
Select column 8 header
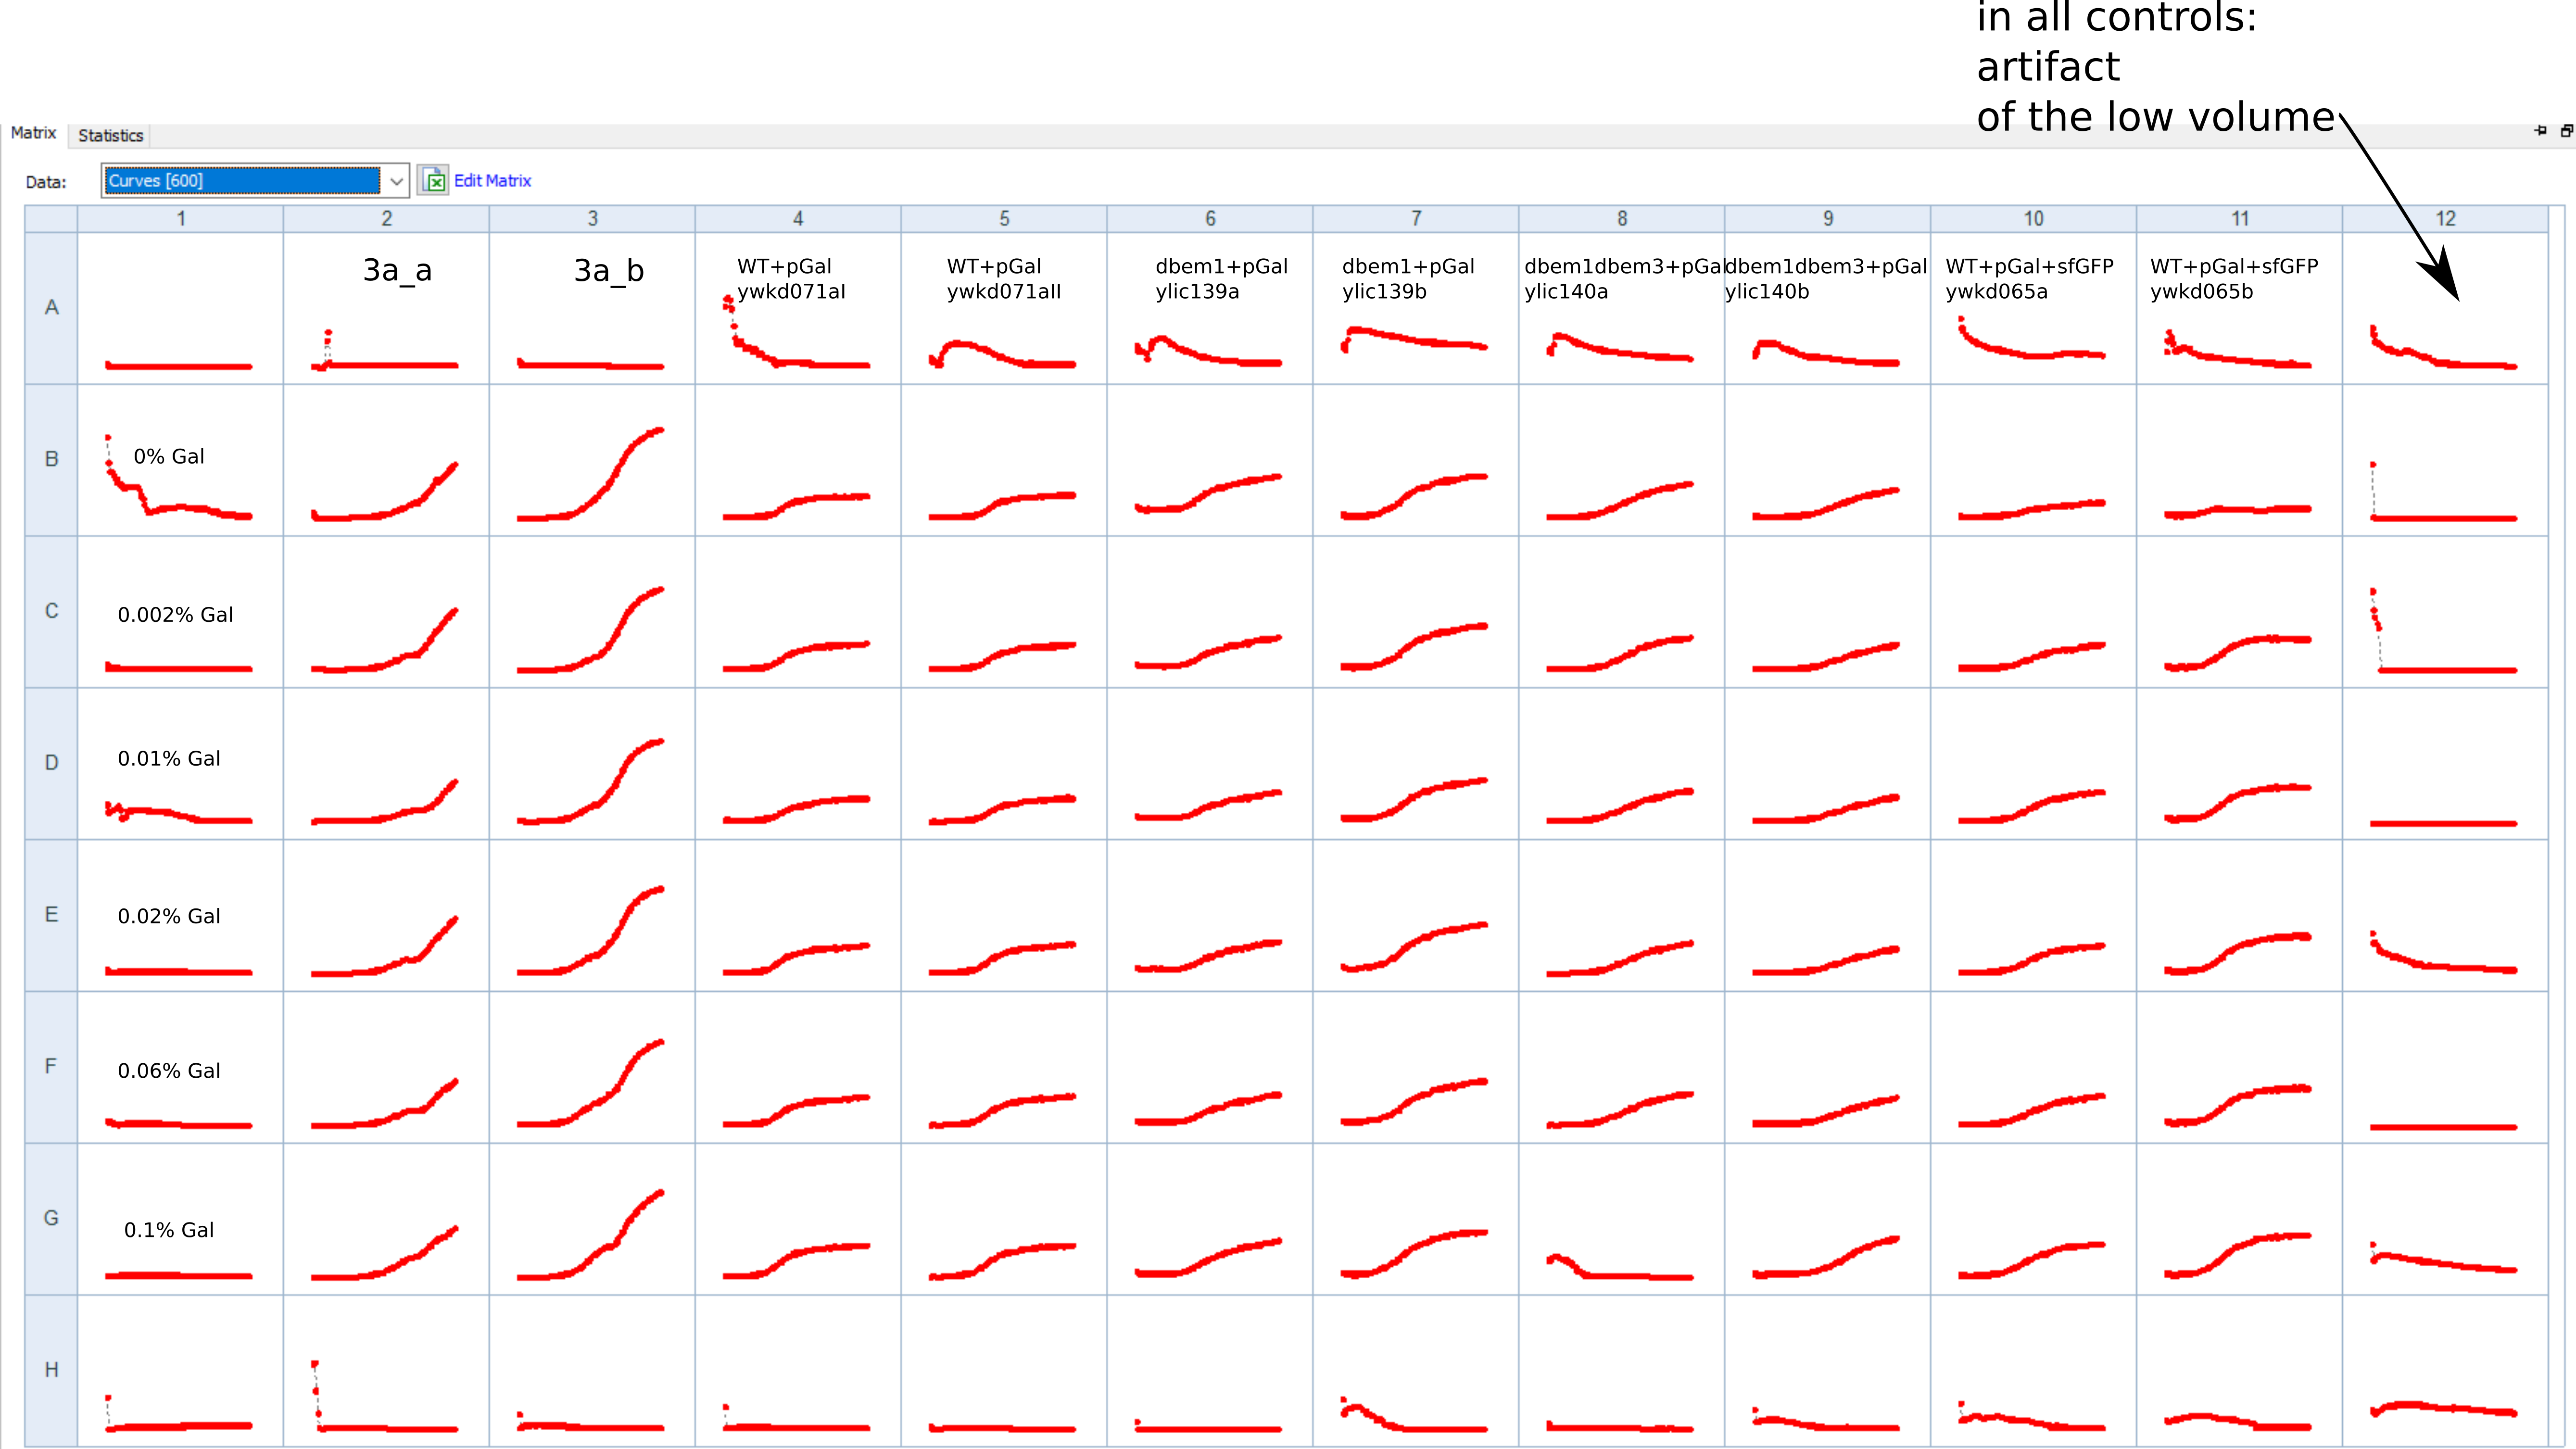click(x=1622, y=218)
